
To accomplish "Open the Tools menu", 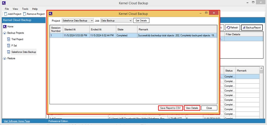I will 25,9.
